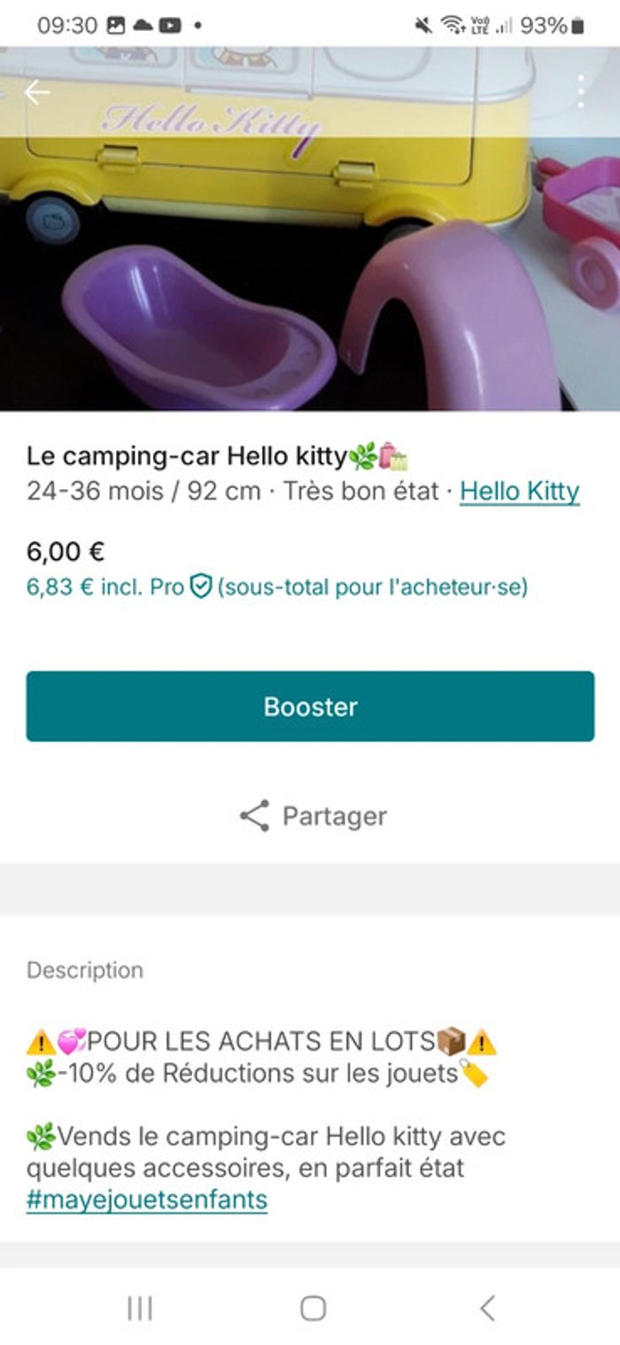Tap the share icon beside Partager
Image resolution: width=620 pixels, height=1345 pixels.
tap(255, 815)
